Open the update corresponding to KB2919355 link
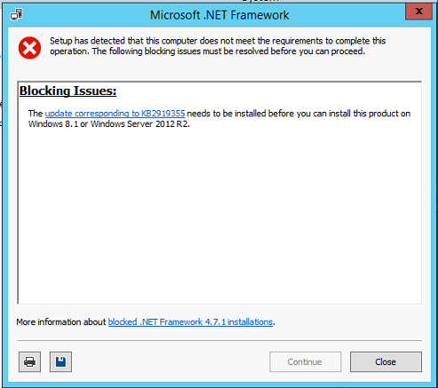Viewport: 438px width, 388px height. [115, 114]
